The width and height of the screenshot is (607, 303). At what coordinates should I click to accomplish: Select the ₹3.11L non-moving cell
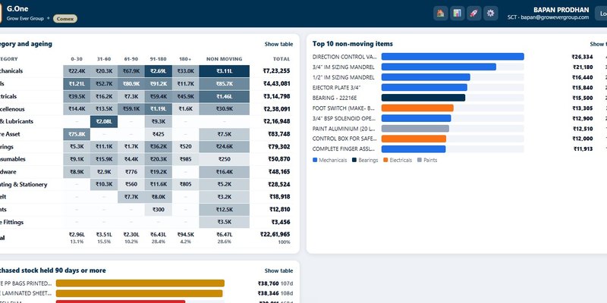click(x=225, y=71)
